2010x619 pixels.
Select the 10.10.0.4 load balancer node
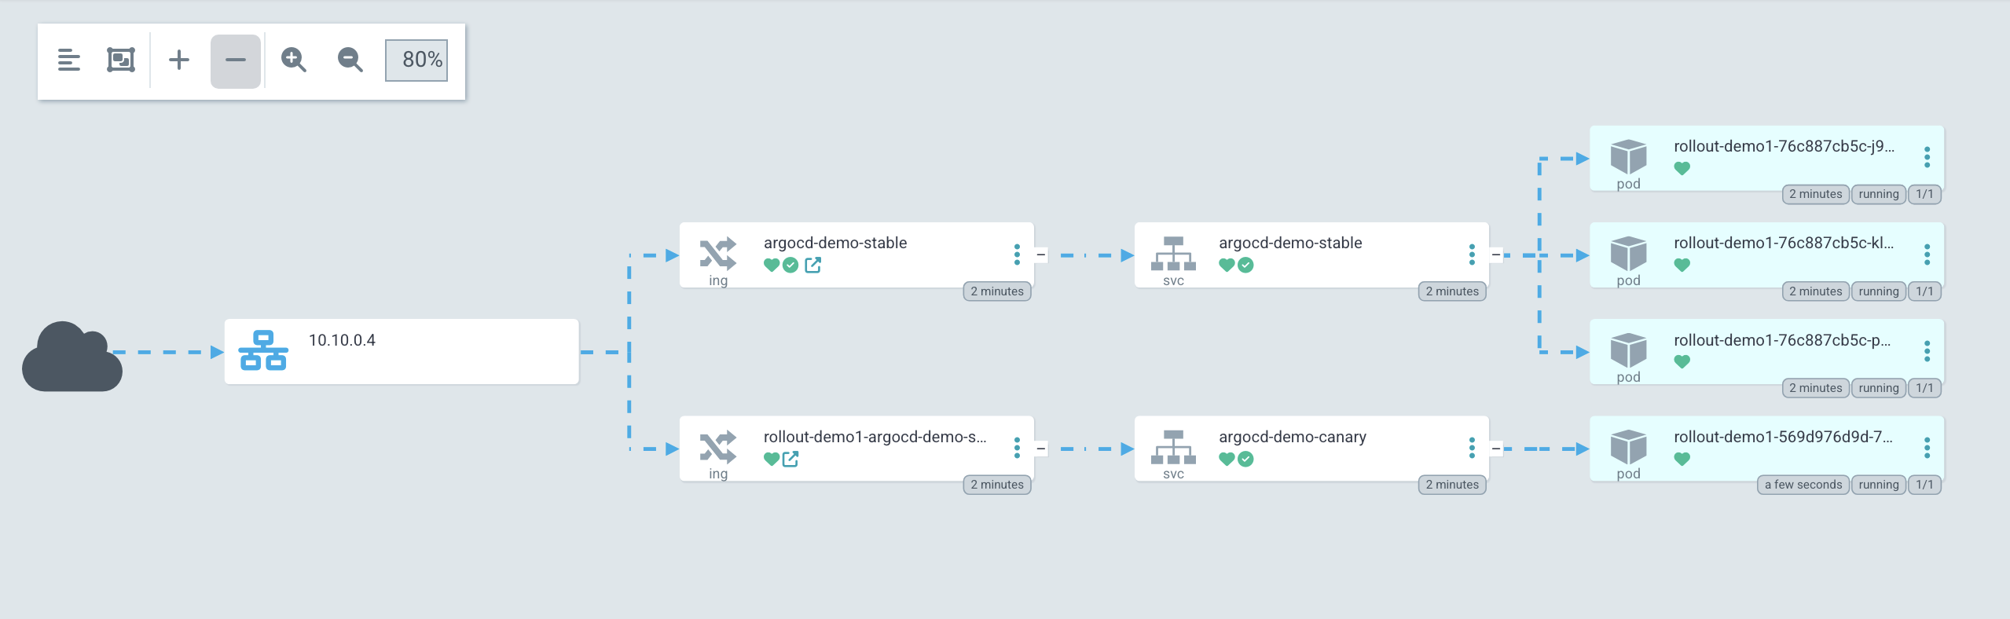pyautogui.click(x=402, y=352)
